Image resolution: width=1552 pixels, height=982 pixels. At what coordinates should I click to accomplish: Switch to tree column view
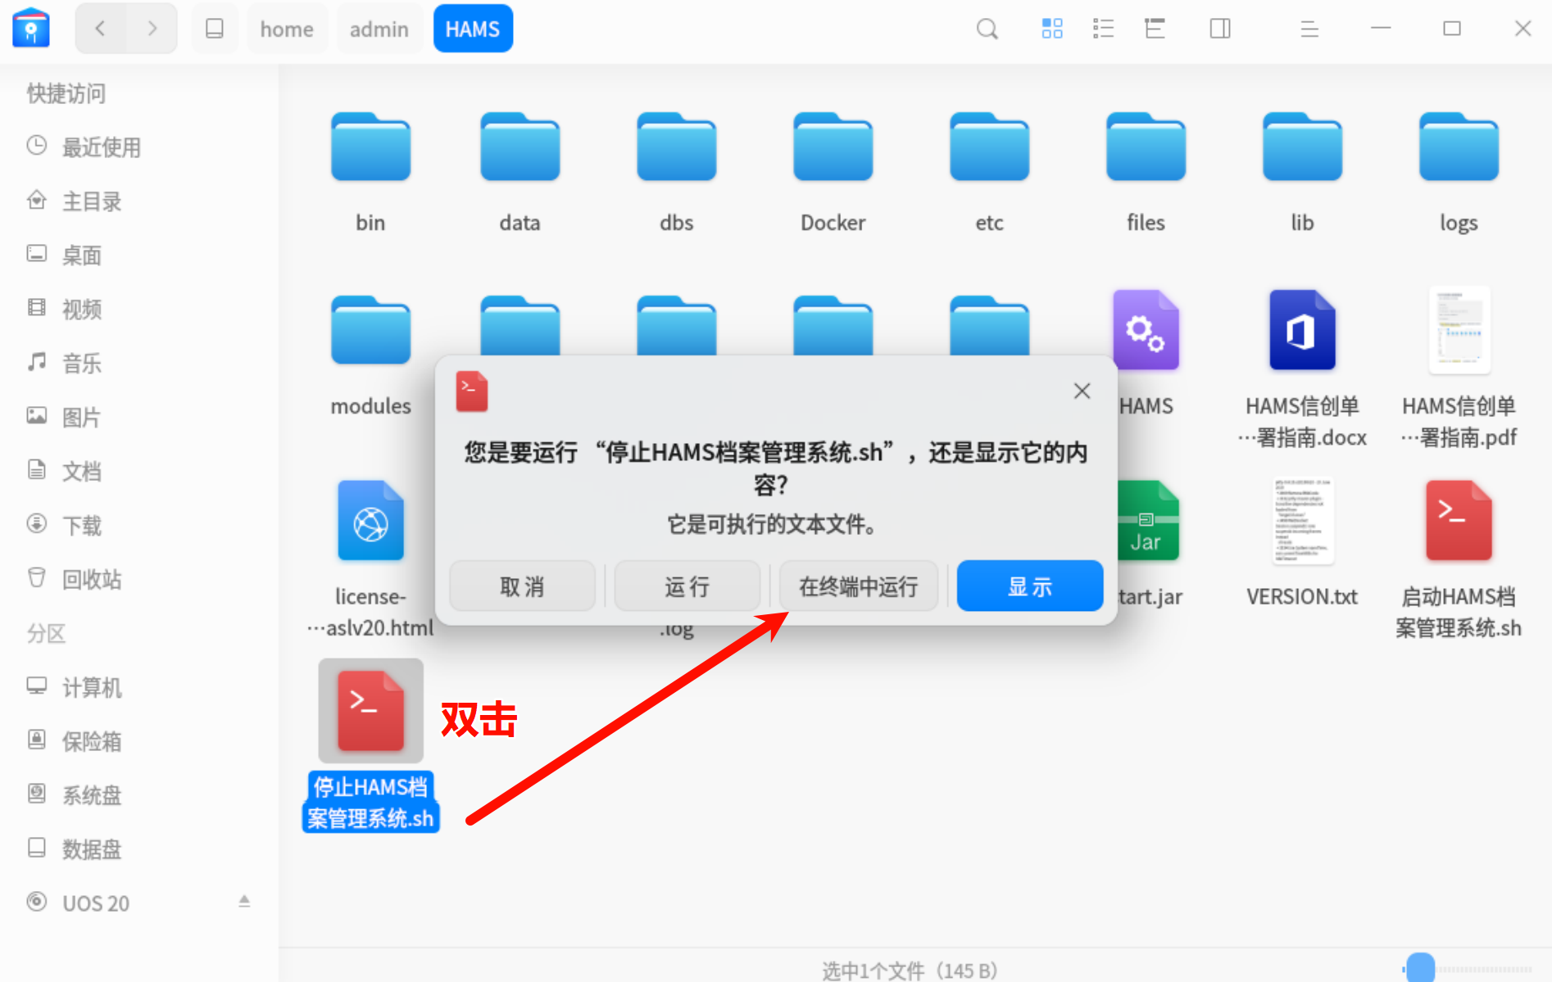1155,29
